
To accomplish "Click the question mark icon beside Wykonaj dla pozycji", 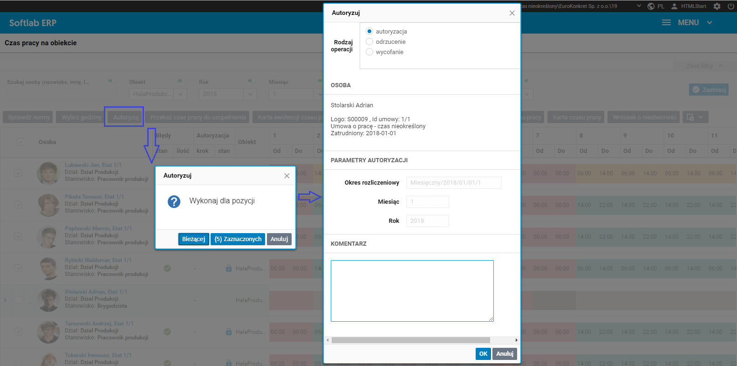I will pyautogui.click(x=174, y=201).
